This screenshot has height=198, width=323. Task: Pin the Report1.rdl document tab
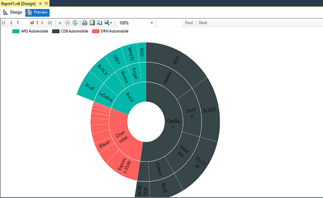(40, 4)
